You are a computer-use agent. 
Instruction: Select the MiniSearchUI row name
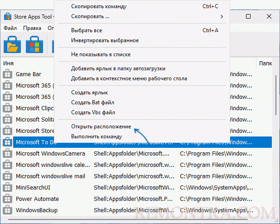tap(33, 188)
